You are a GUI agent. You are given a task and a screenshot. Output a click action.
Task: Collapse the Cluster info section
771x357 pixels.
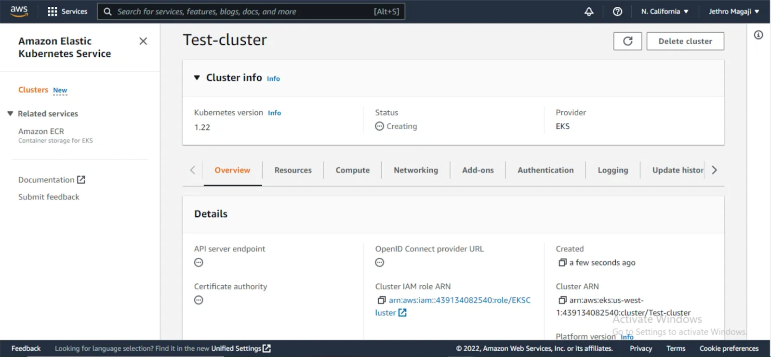pyautogui.click(x=197, y=78)
